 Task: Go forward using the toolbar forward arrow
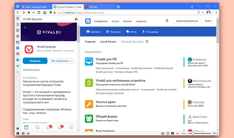(24, 13)
